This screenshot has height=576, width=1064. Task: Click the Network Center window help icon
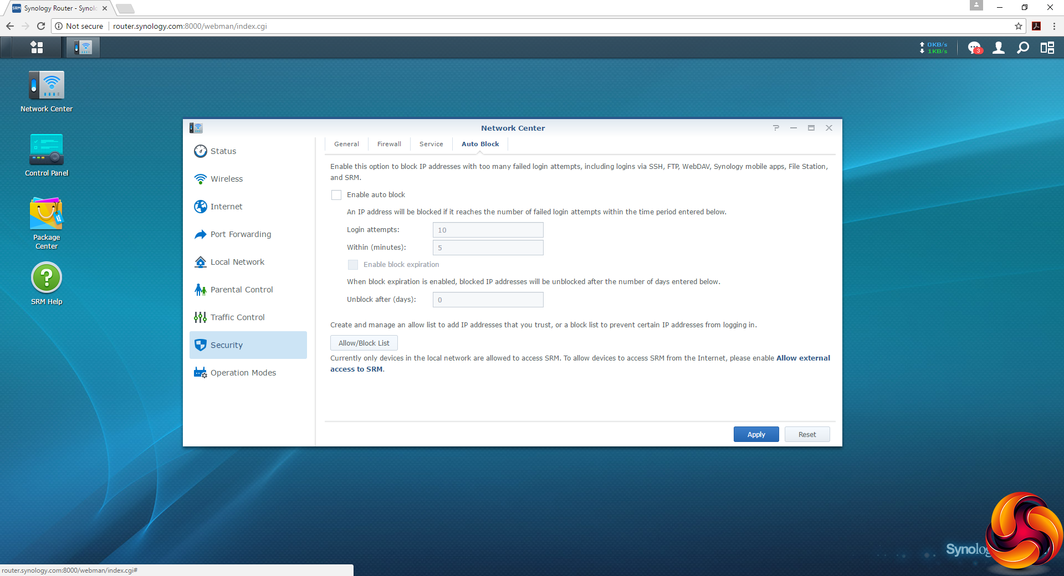tap(776, 128)
